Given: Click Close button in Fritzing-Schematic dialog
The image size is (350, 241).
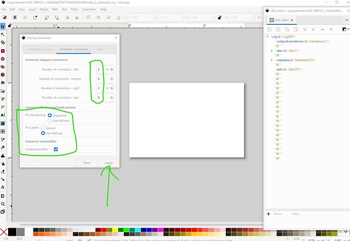Looking at the screenshot, I should coord(87,163).
